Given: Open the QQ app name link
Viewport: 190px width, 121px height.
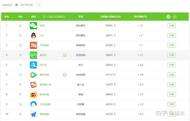Looking at the screenshot, I should coord(41,35).
